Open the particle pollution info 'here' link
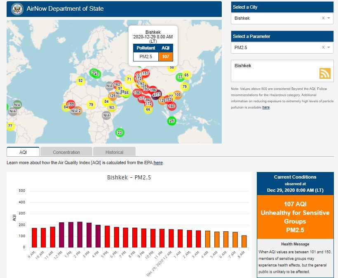This screenshot has height=278, width=338. [x=266, y=107]
